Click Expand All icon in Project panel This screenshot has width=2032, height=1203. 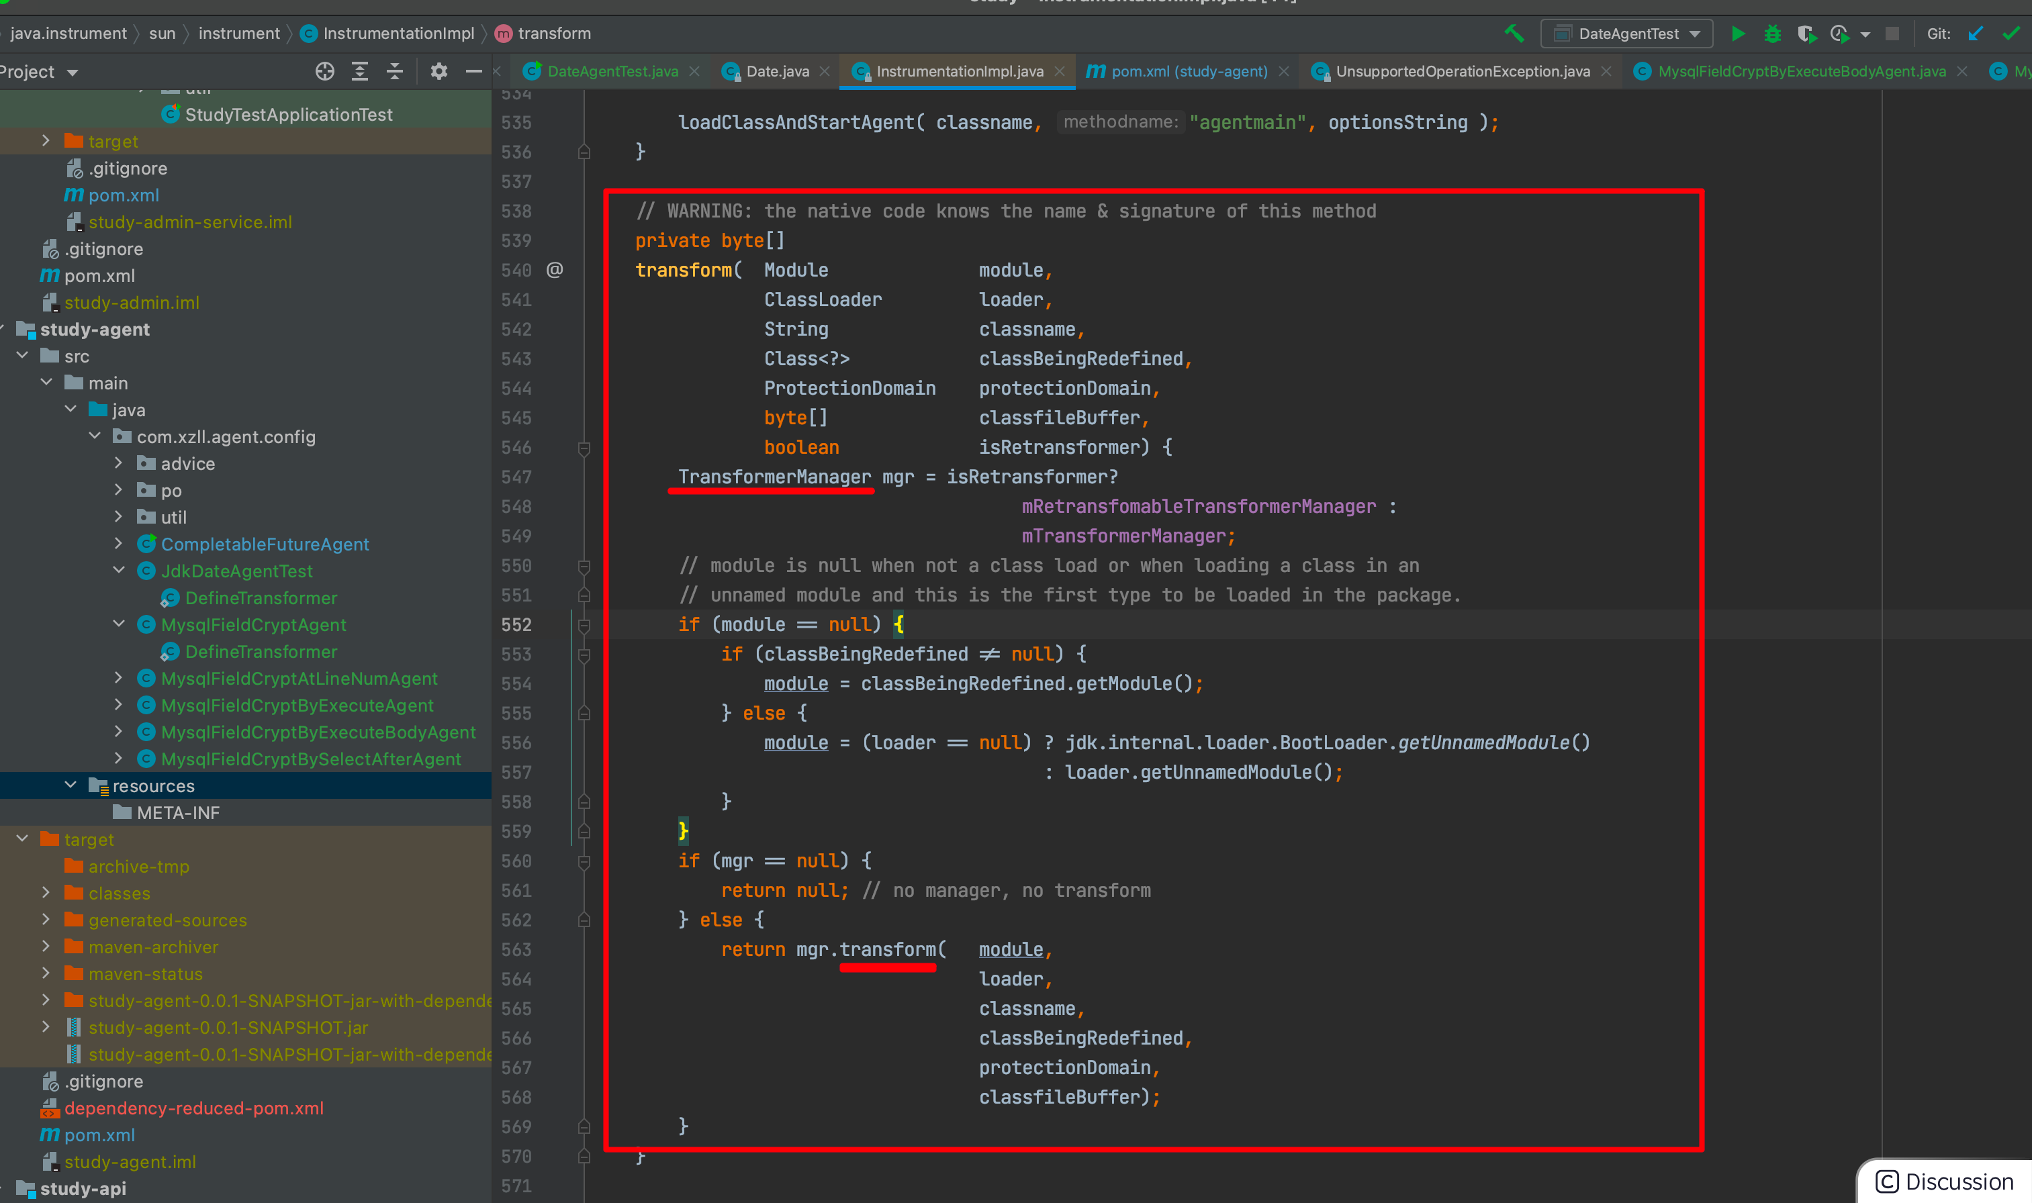click(x=359, y=71)
